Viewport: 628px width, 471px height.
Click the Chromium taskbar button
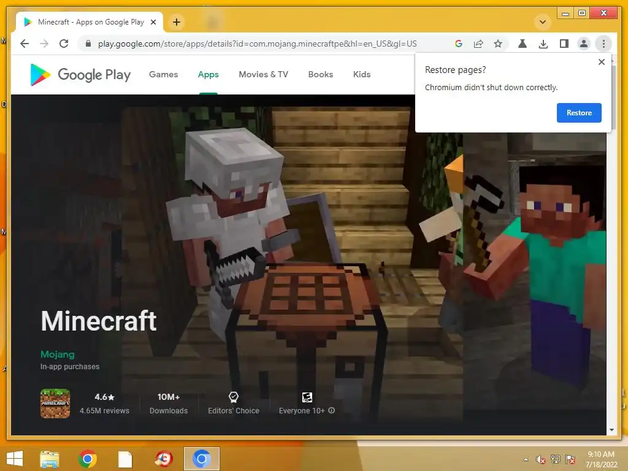pos(201,459)
